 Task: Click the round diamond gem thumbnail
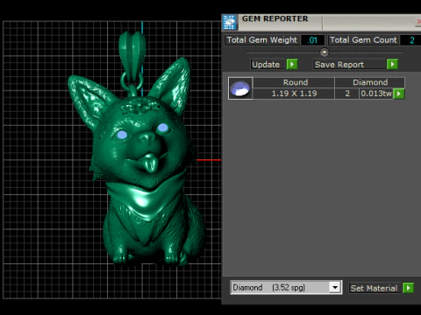pos(240,88)
